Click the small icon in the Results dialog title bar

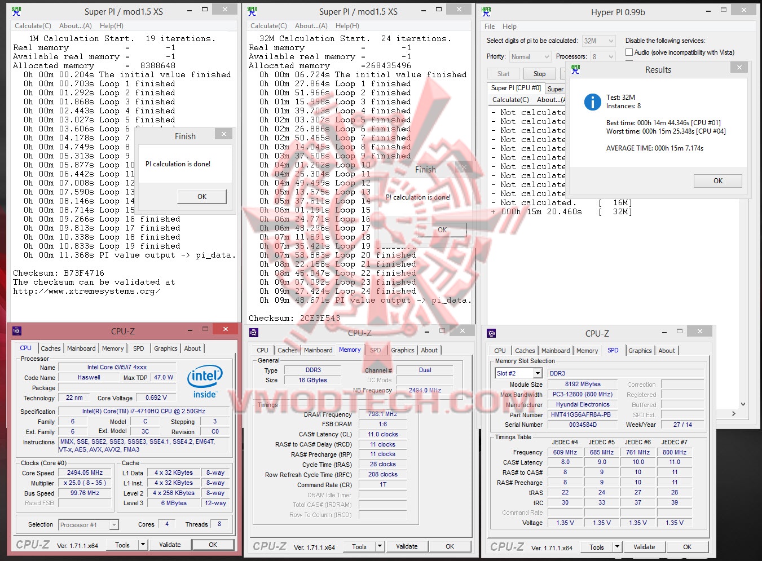tap(575, 69)
